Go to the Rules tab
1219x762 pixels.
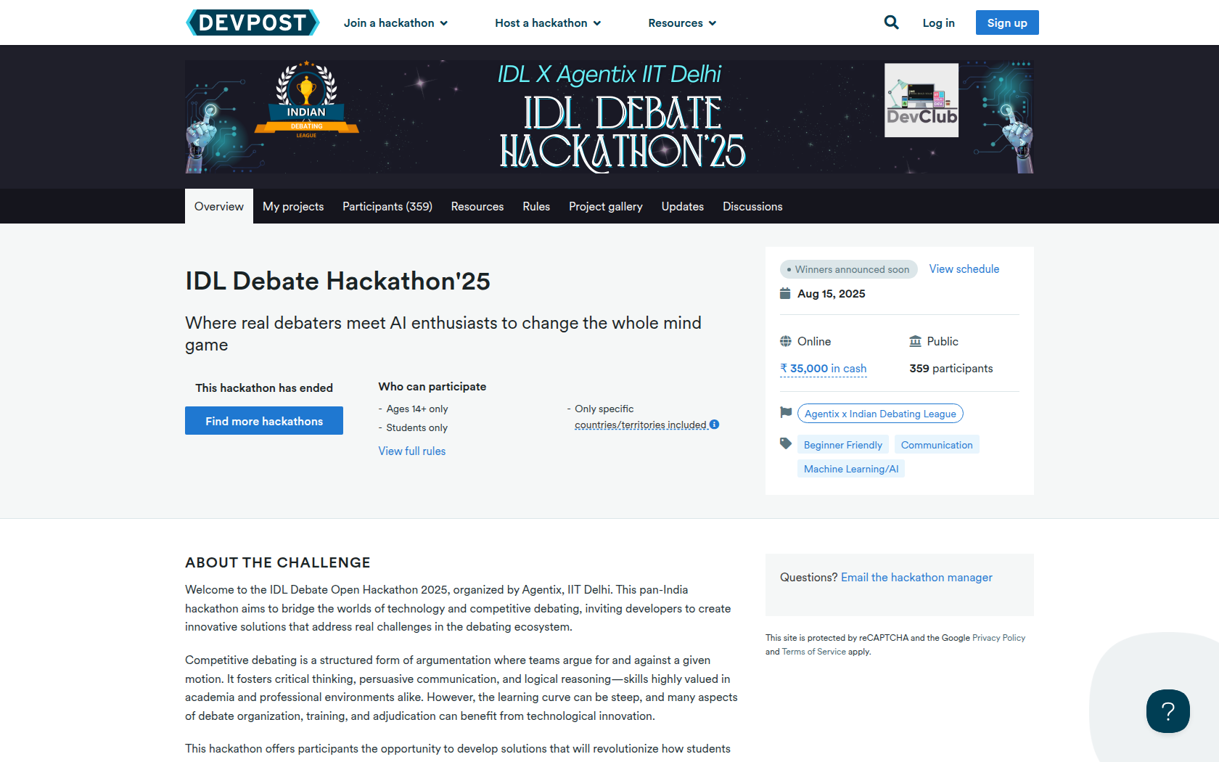[536, 207]
